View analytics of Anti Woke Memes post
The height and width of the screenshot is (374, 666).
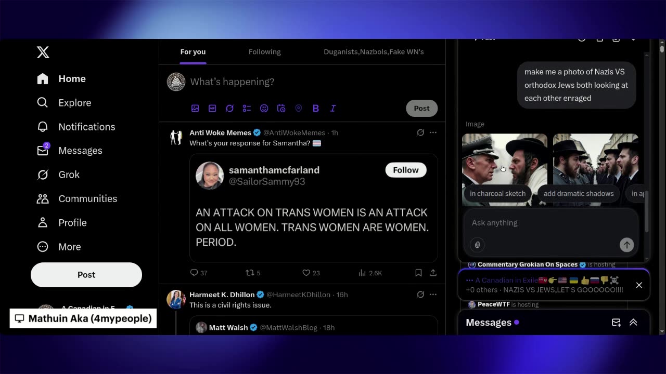pos(370,273)
